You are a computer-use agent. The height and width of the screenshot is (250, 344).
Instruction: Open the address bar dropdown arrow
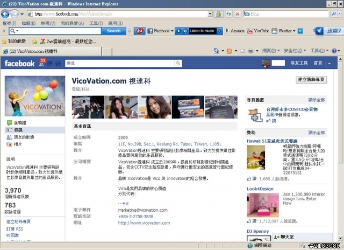click(x=210, y=14)
